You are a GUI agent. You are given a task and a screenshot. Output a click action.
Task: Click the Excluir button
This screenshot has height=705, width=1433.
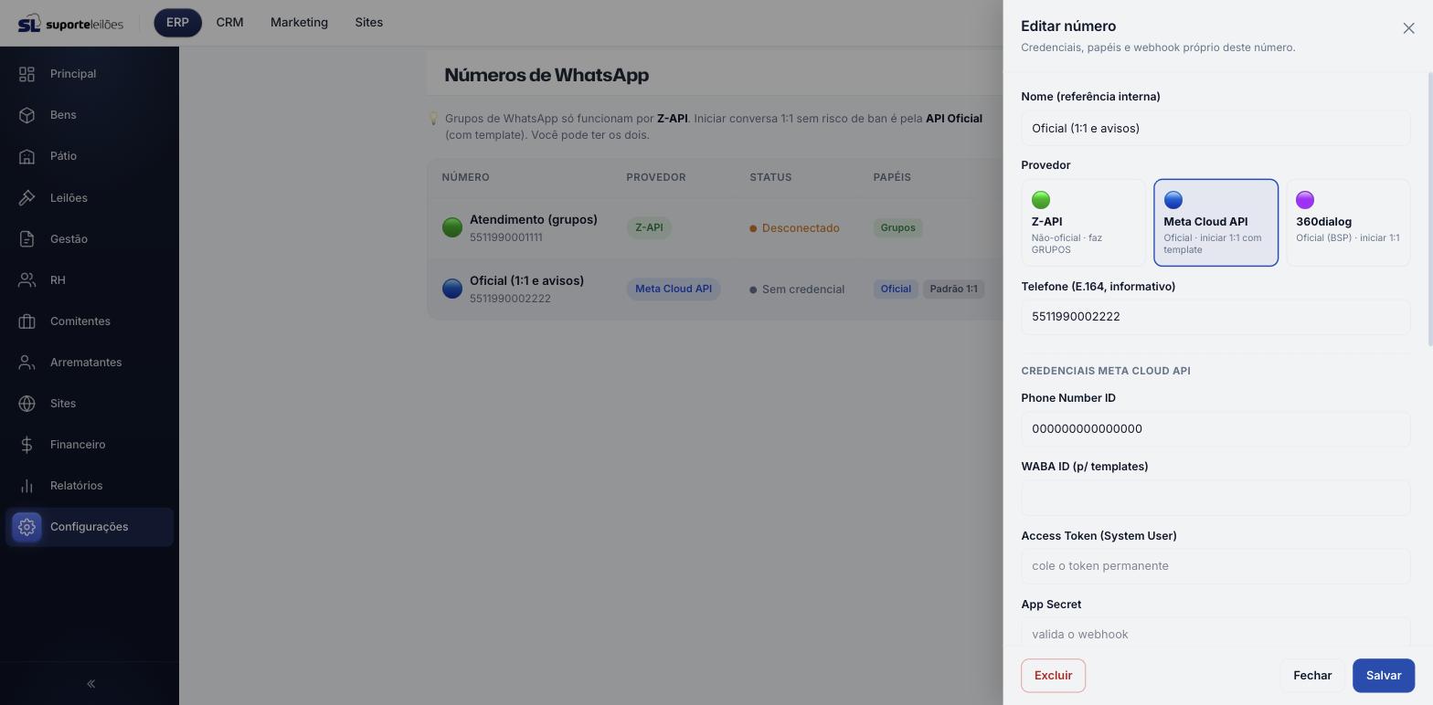(x=1053, y=676)
